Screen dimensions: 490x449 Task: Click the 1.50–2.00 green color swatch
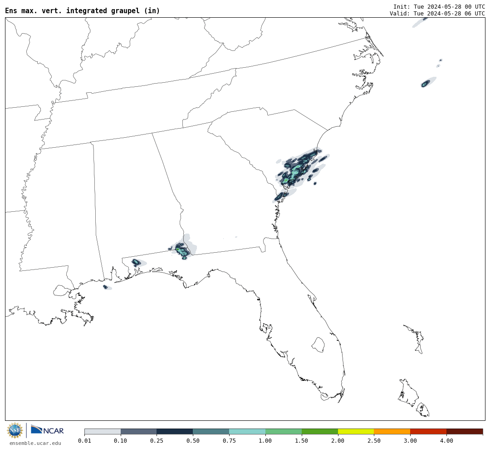320,432
